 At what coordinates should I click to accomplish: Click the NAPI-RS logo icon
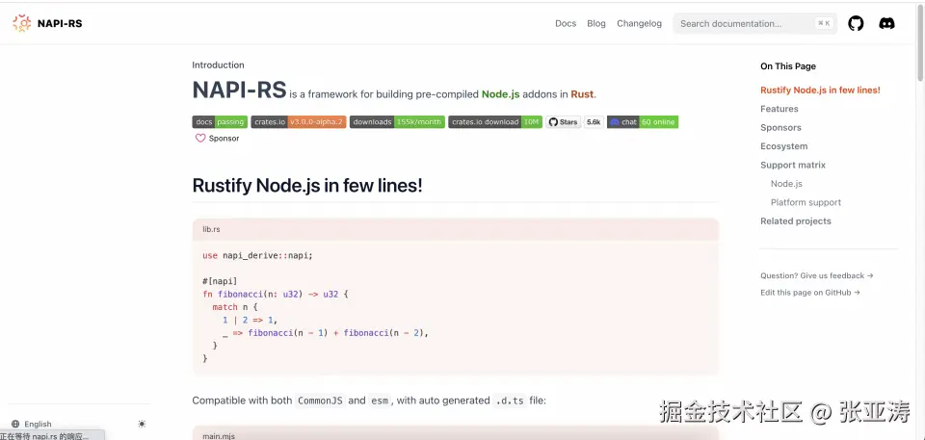(x=21, y=24)
